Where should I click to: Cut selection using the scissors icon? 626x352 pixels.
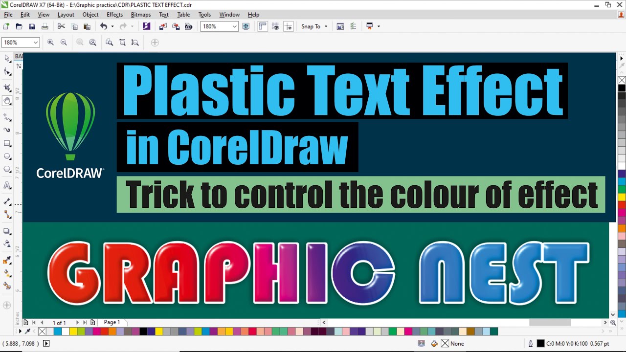[61, 26]
